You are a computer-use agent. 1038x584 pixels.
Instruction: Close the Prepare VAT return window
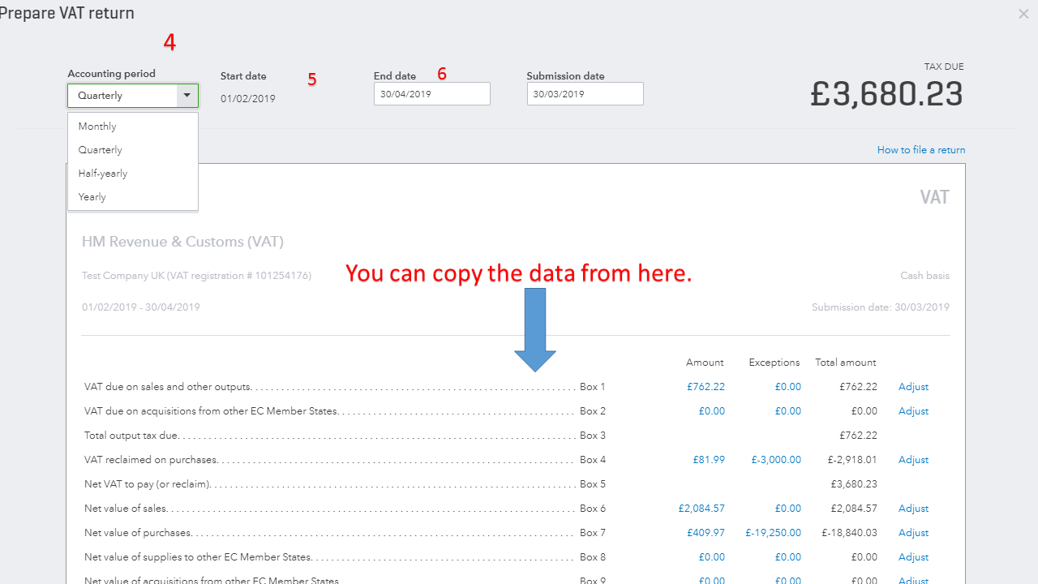pos(1023,13)
